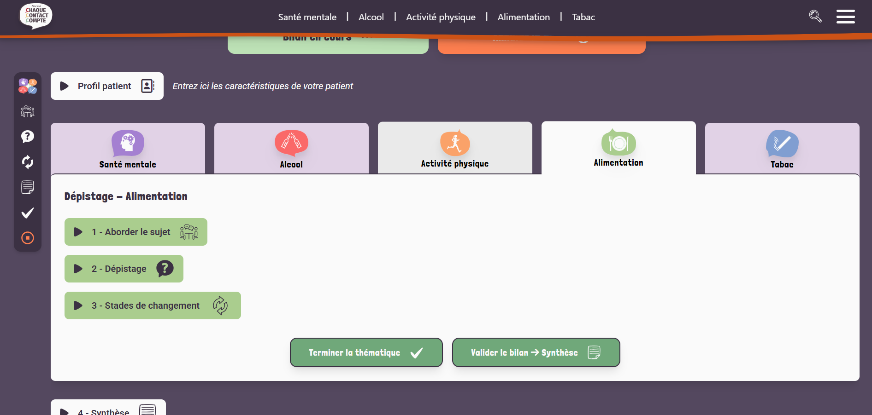Click Valider le bilan Synthèse button
Viewport: 872px width, 415px height.
point(536,352)
